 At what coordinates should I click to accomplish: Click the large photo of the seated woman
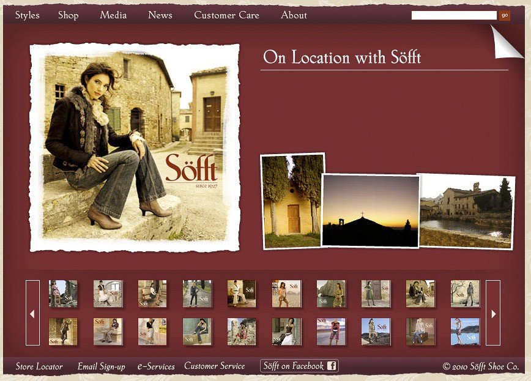[x=135, y=147]
